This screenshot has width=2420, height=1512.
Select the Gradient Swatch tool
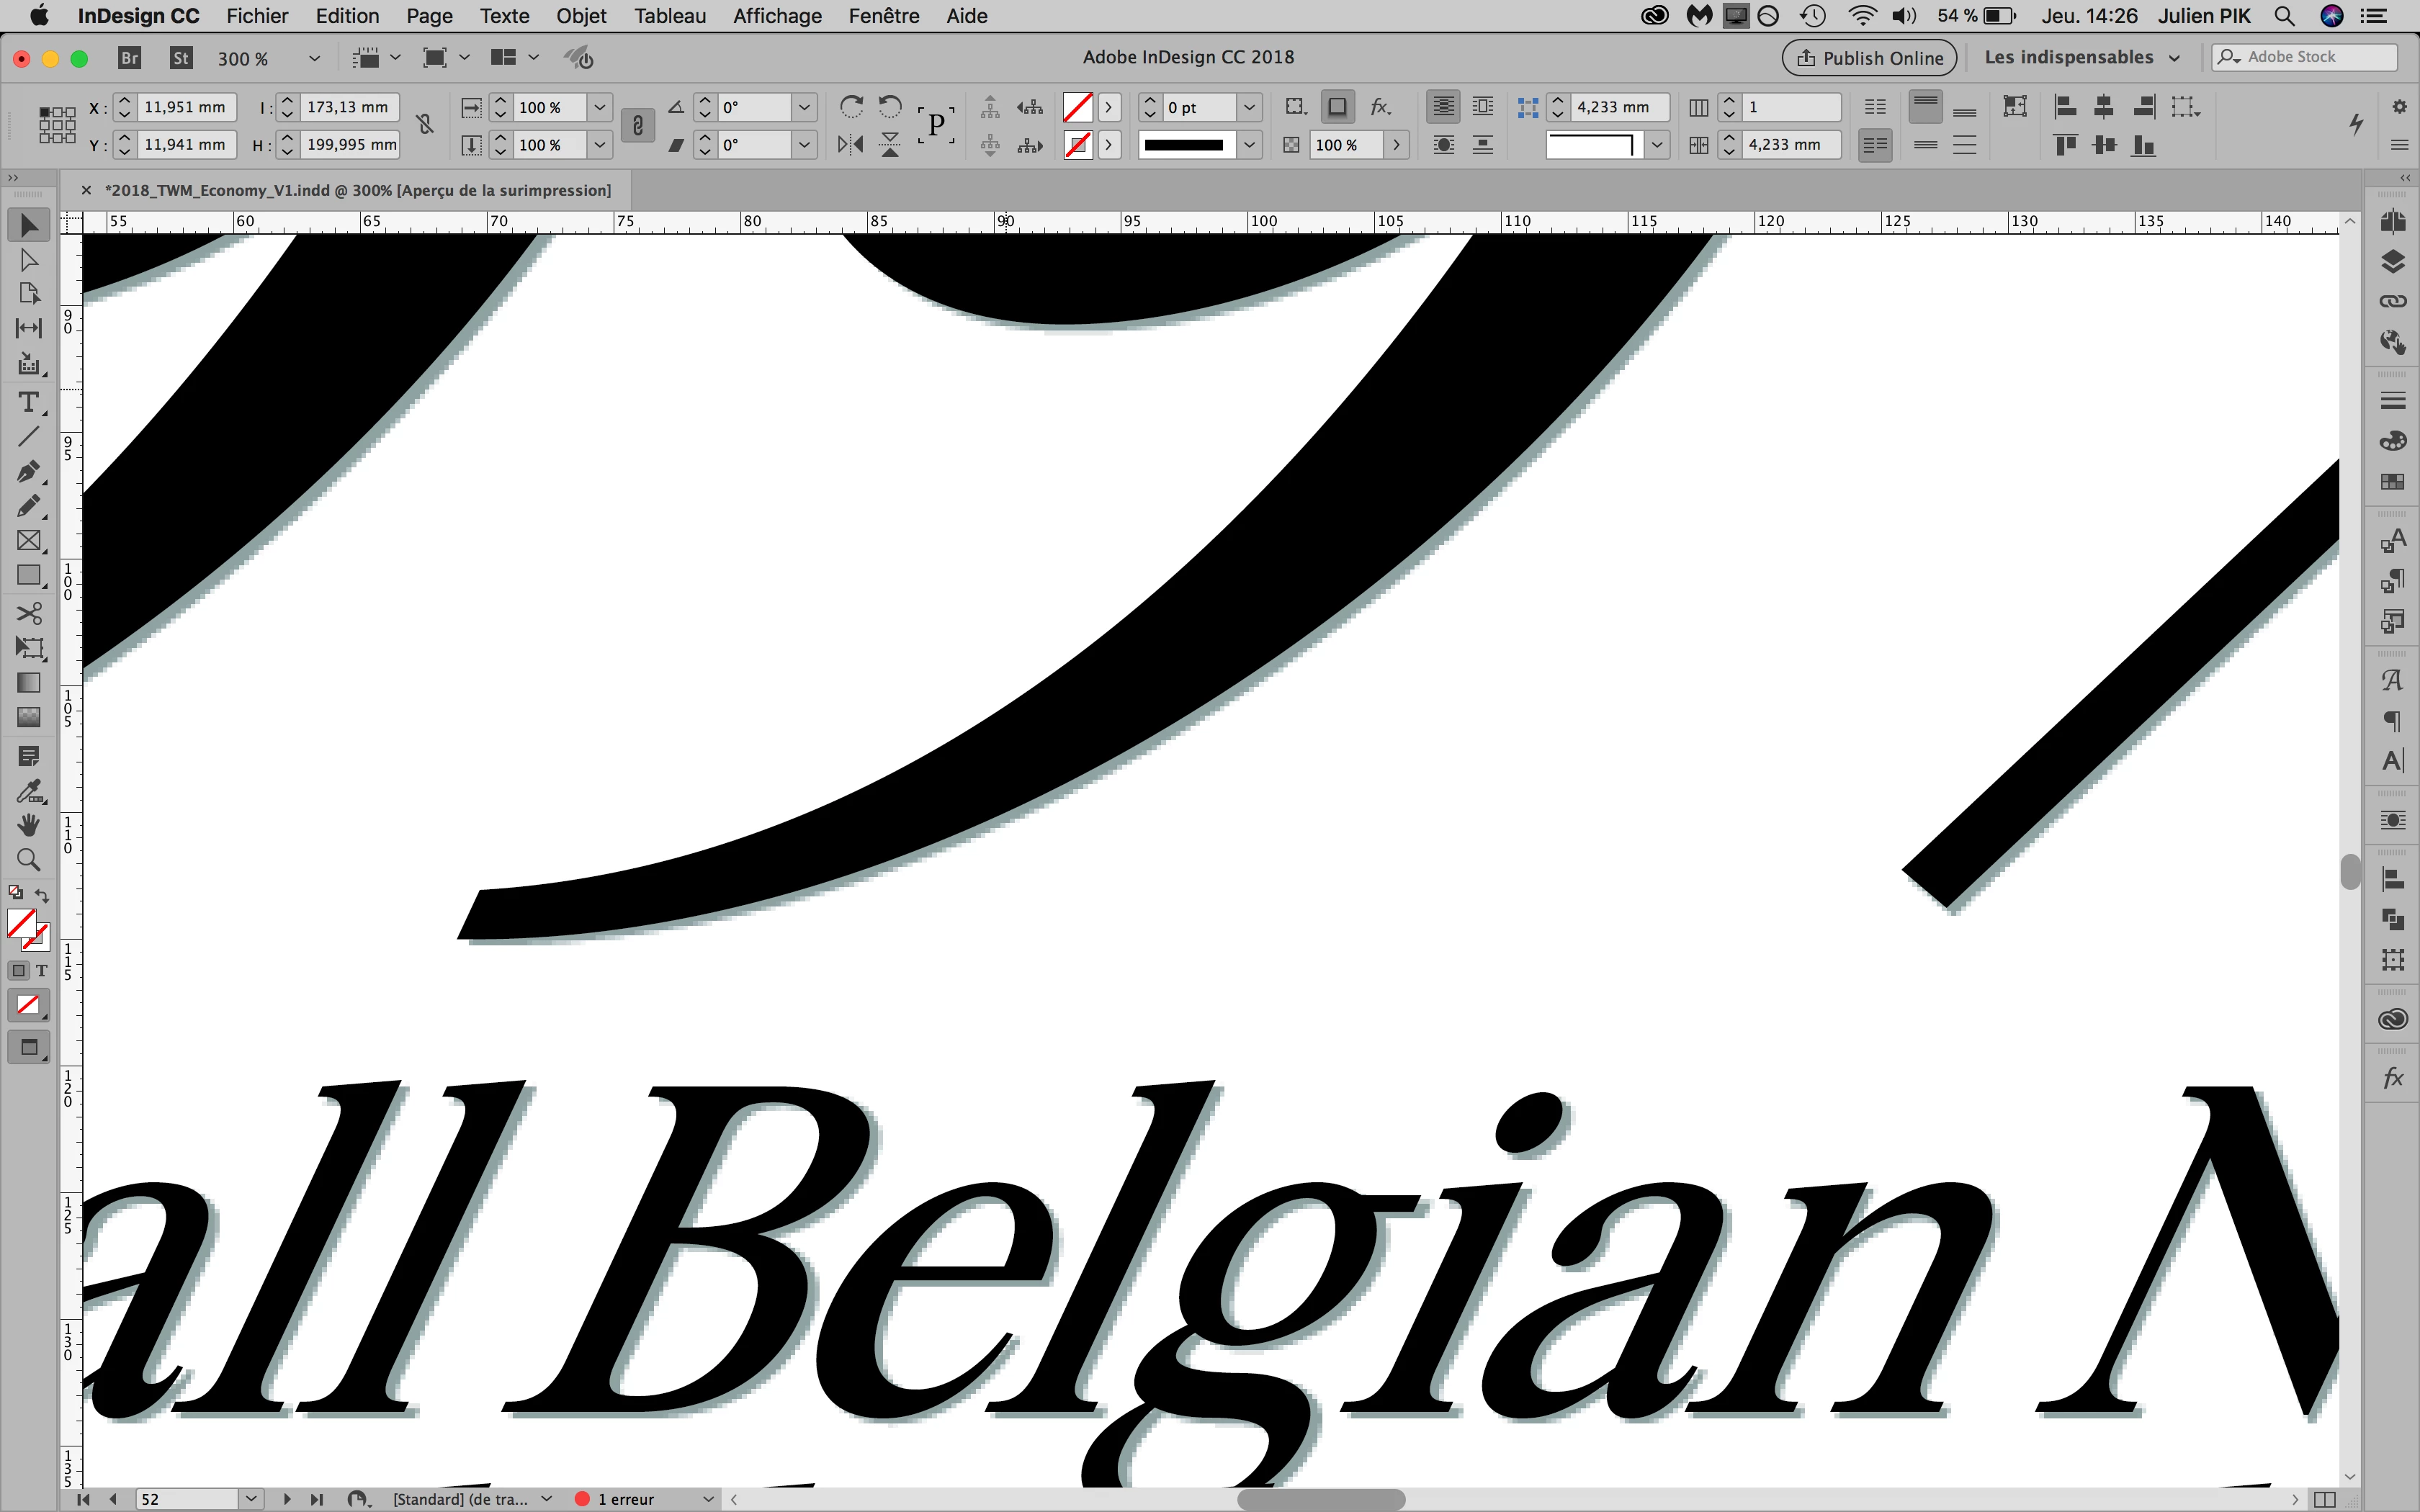pyautogui.click(x=28, y=683)
